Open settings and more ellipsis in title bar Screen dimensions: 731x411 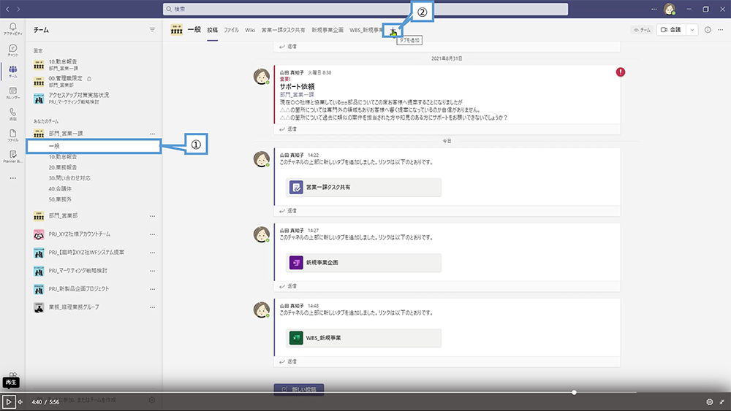tap(654, 9)
